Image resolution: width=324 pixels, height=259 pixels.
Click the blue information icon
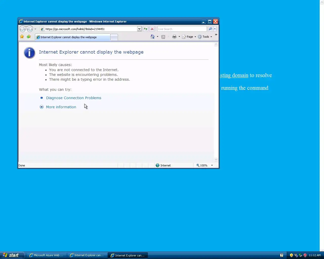pyautogui.click(x=29, y=53)
